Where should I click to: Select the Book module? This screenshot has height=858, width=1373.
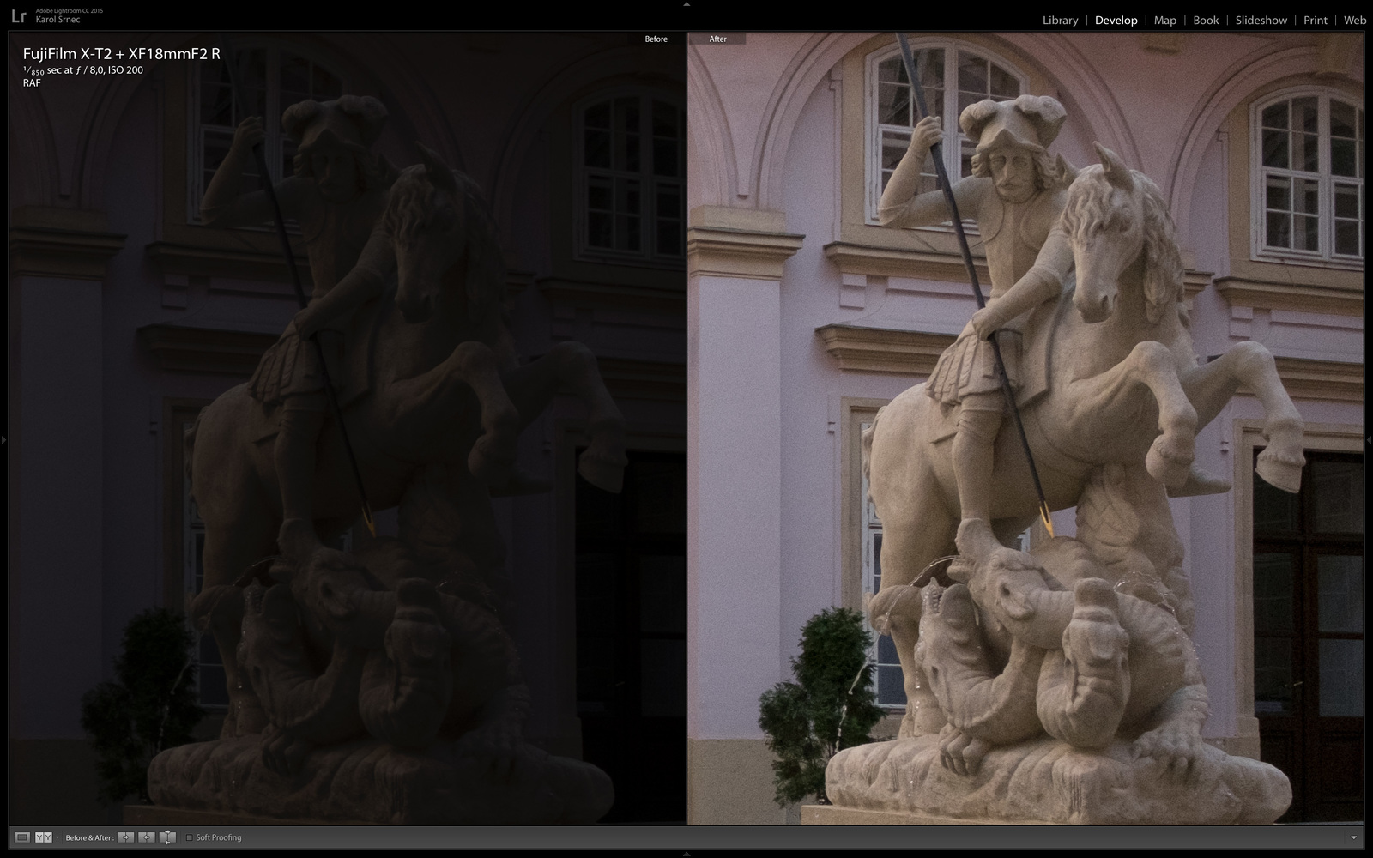tap(1205, 20)
